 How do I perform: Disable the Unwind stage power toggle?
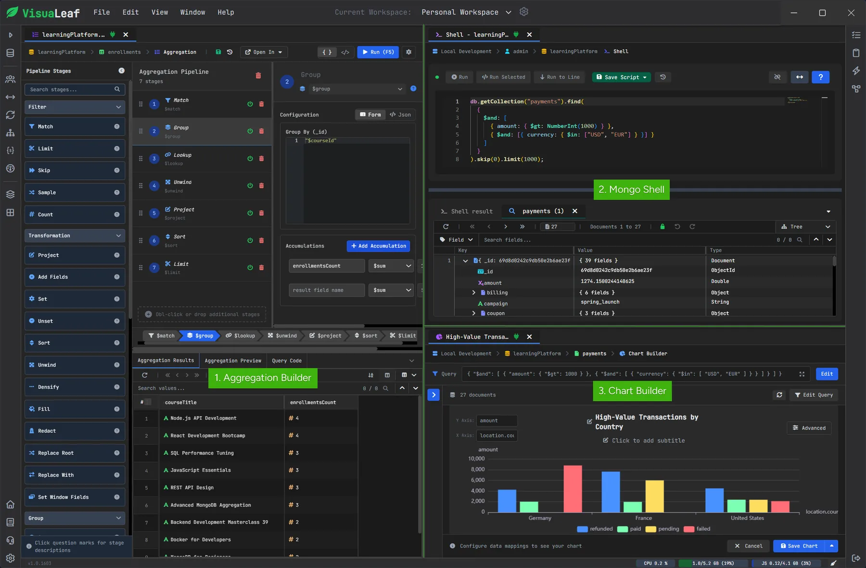click(250, 185)
